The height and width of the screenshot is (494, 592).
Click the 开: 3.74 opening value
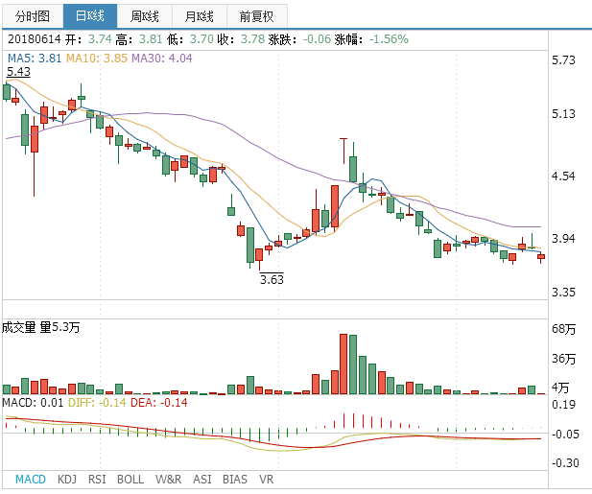(x=88, y=39)
